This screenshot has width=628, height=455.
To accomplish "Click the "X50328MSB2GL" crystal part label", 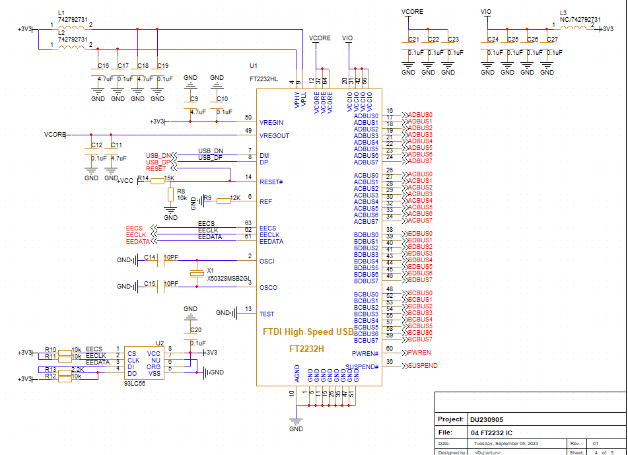I will [228, 278].
